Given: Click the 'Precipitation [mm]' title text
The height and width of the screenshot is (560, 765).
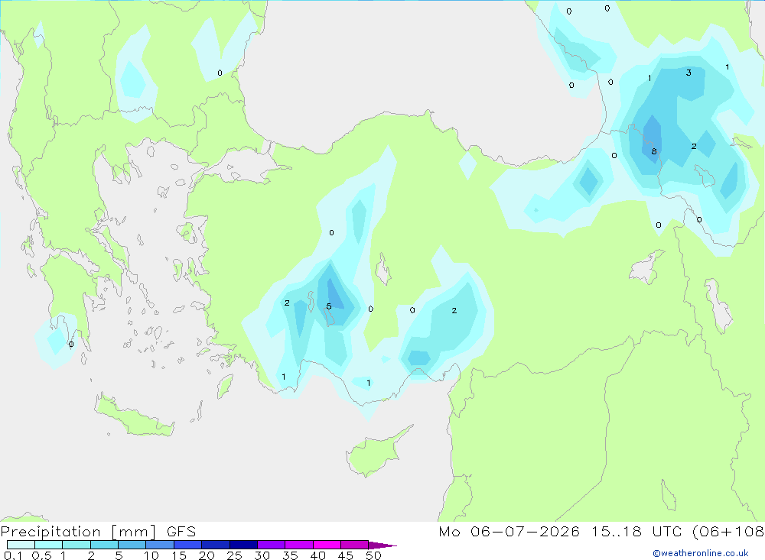Looking at the screenshot, I should pos(79,531).
